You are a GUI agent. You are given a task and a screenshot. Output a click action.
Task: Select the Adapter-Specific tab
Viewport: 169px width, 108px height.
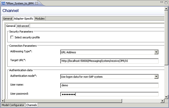tap(23, 18)
